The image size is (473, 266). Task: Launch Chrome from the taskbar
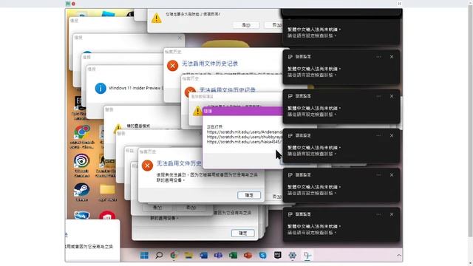[174, 256]
